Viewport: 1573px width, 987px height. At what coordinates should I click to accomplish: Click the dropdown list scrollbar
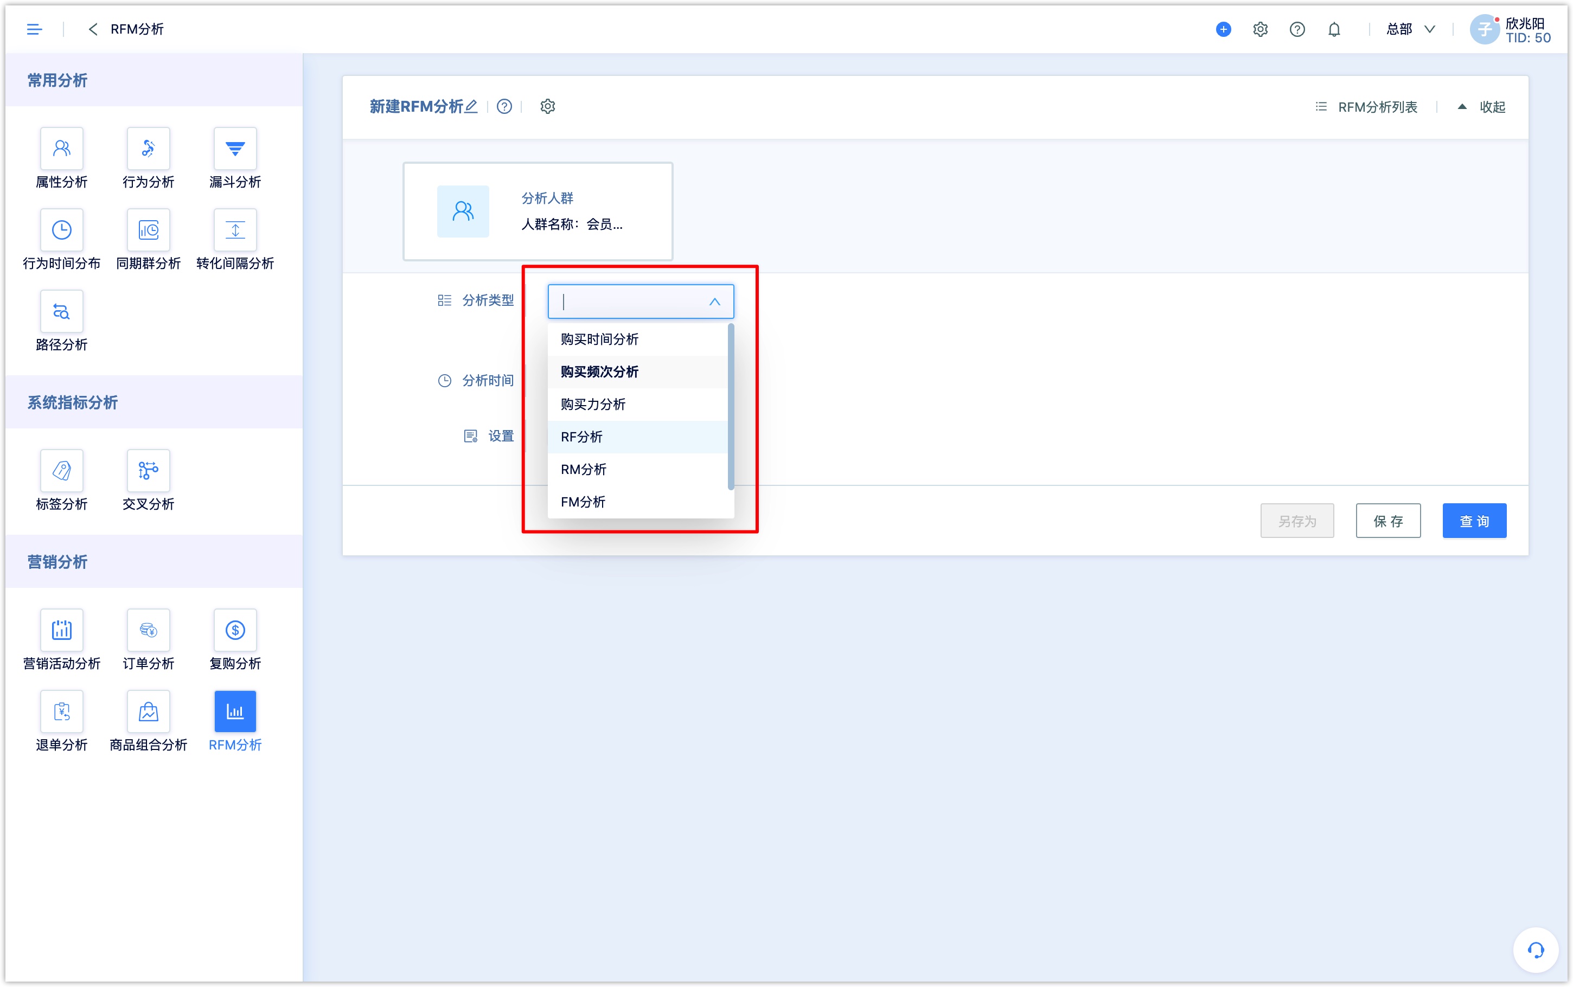click(x=731, y=407)
